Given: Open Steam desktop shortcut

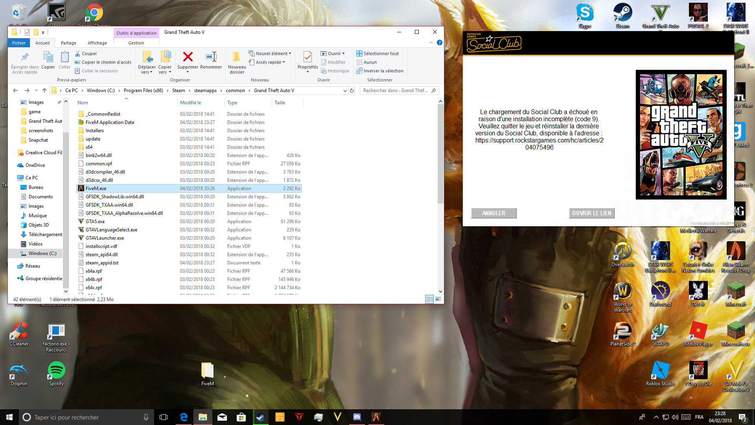Looking at the screenshot, I should coord(622,16).
